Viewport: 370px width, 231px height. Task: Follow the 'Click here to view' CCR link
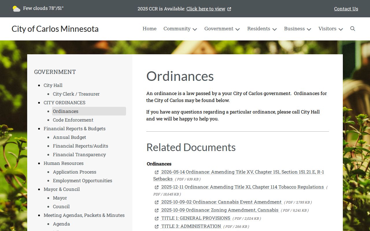tap(206, 9)
